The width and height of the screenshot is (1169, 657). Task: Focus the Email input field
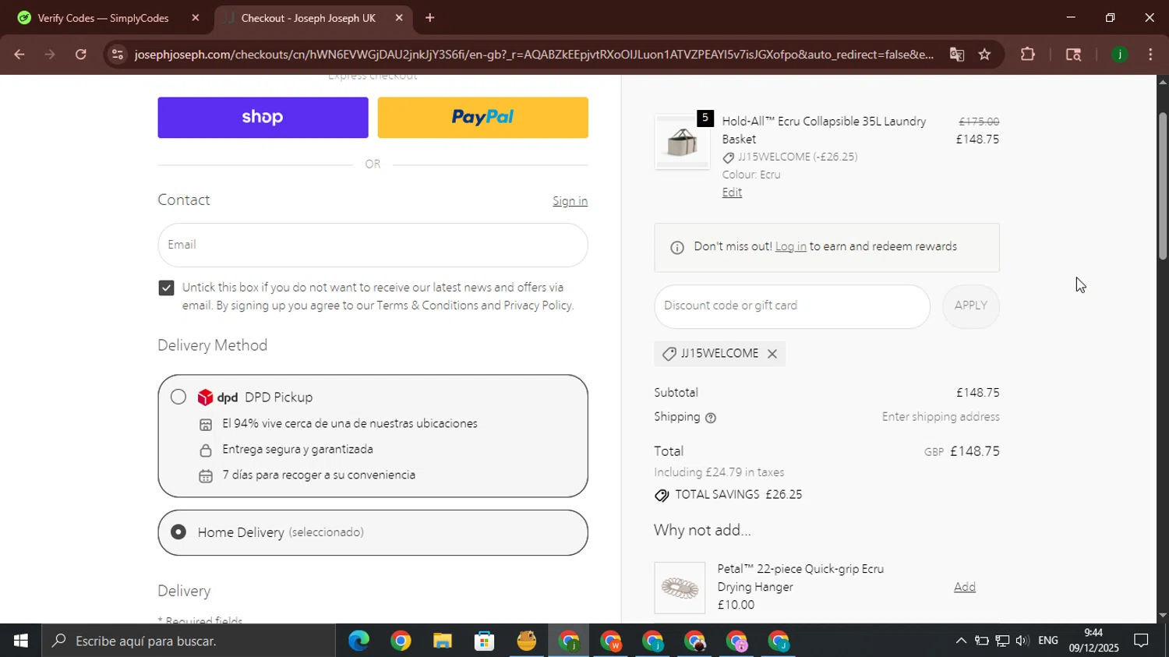[373, 245]
